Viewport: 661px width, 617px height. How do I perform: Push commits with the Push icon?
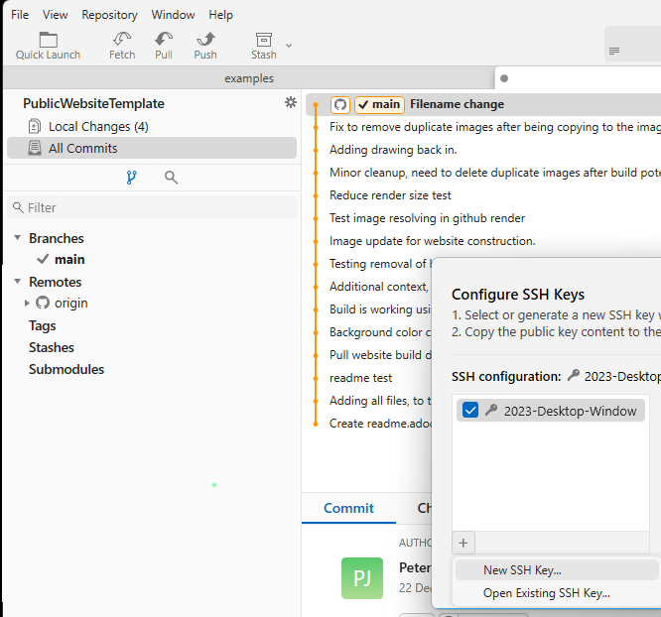(x=205, y=40)
